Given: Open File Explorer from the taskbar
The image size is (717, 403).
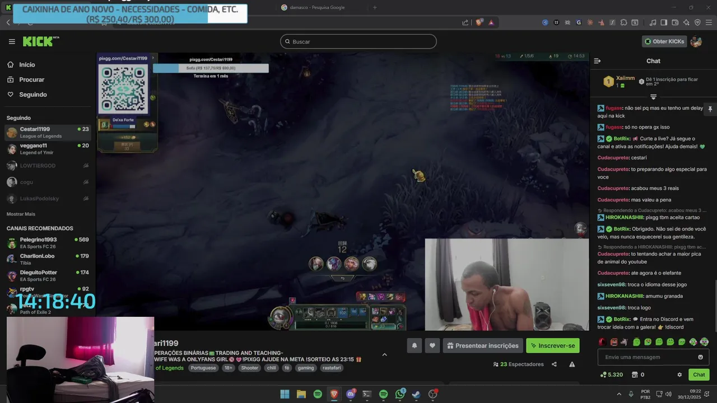Looking at the screenshot, I should click(x=301, y=394).
